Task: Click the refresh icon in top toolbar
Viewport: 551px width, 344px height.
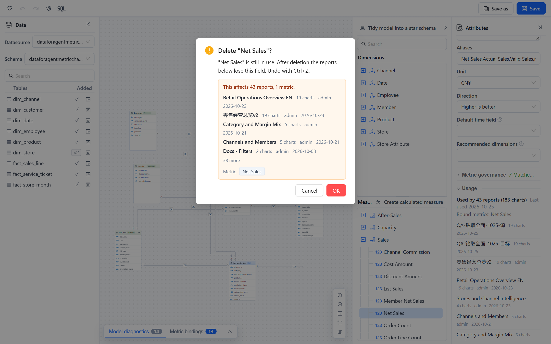Action: pyautogui.click(x=10, y=8)
